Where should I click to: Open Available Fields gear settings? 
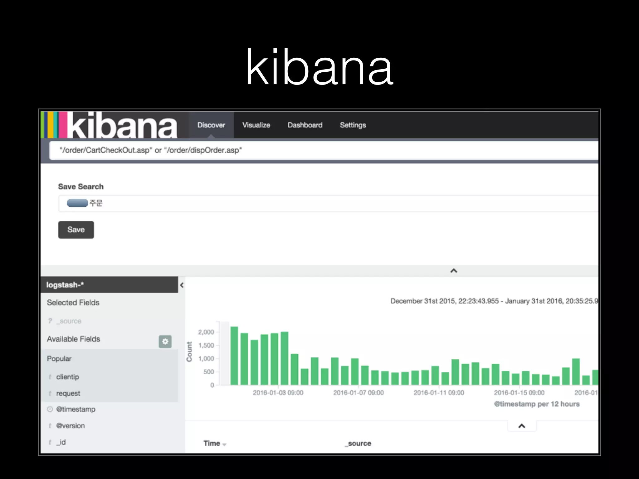pos(165,341)
